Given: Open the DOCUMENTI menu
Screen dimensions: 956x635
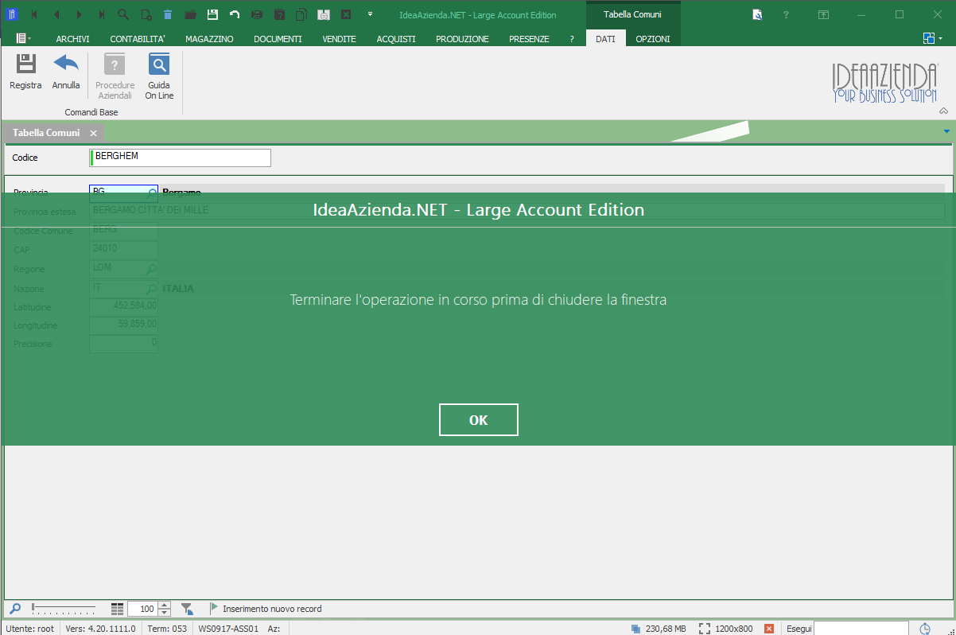Looking at the screenshot, I should 278,39.
